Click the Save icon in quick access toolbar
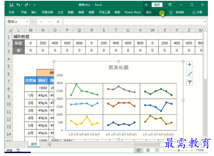 coord(11,5)
